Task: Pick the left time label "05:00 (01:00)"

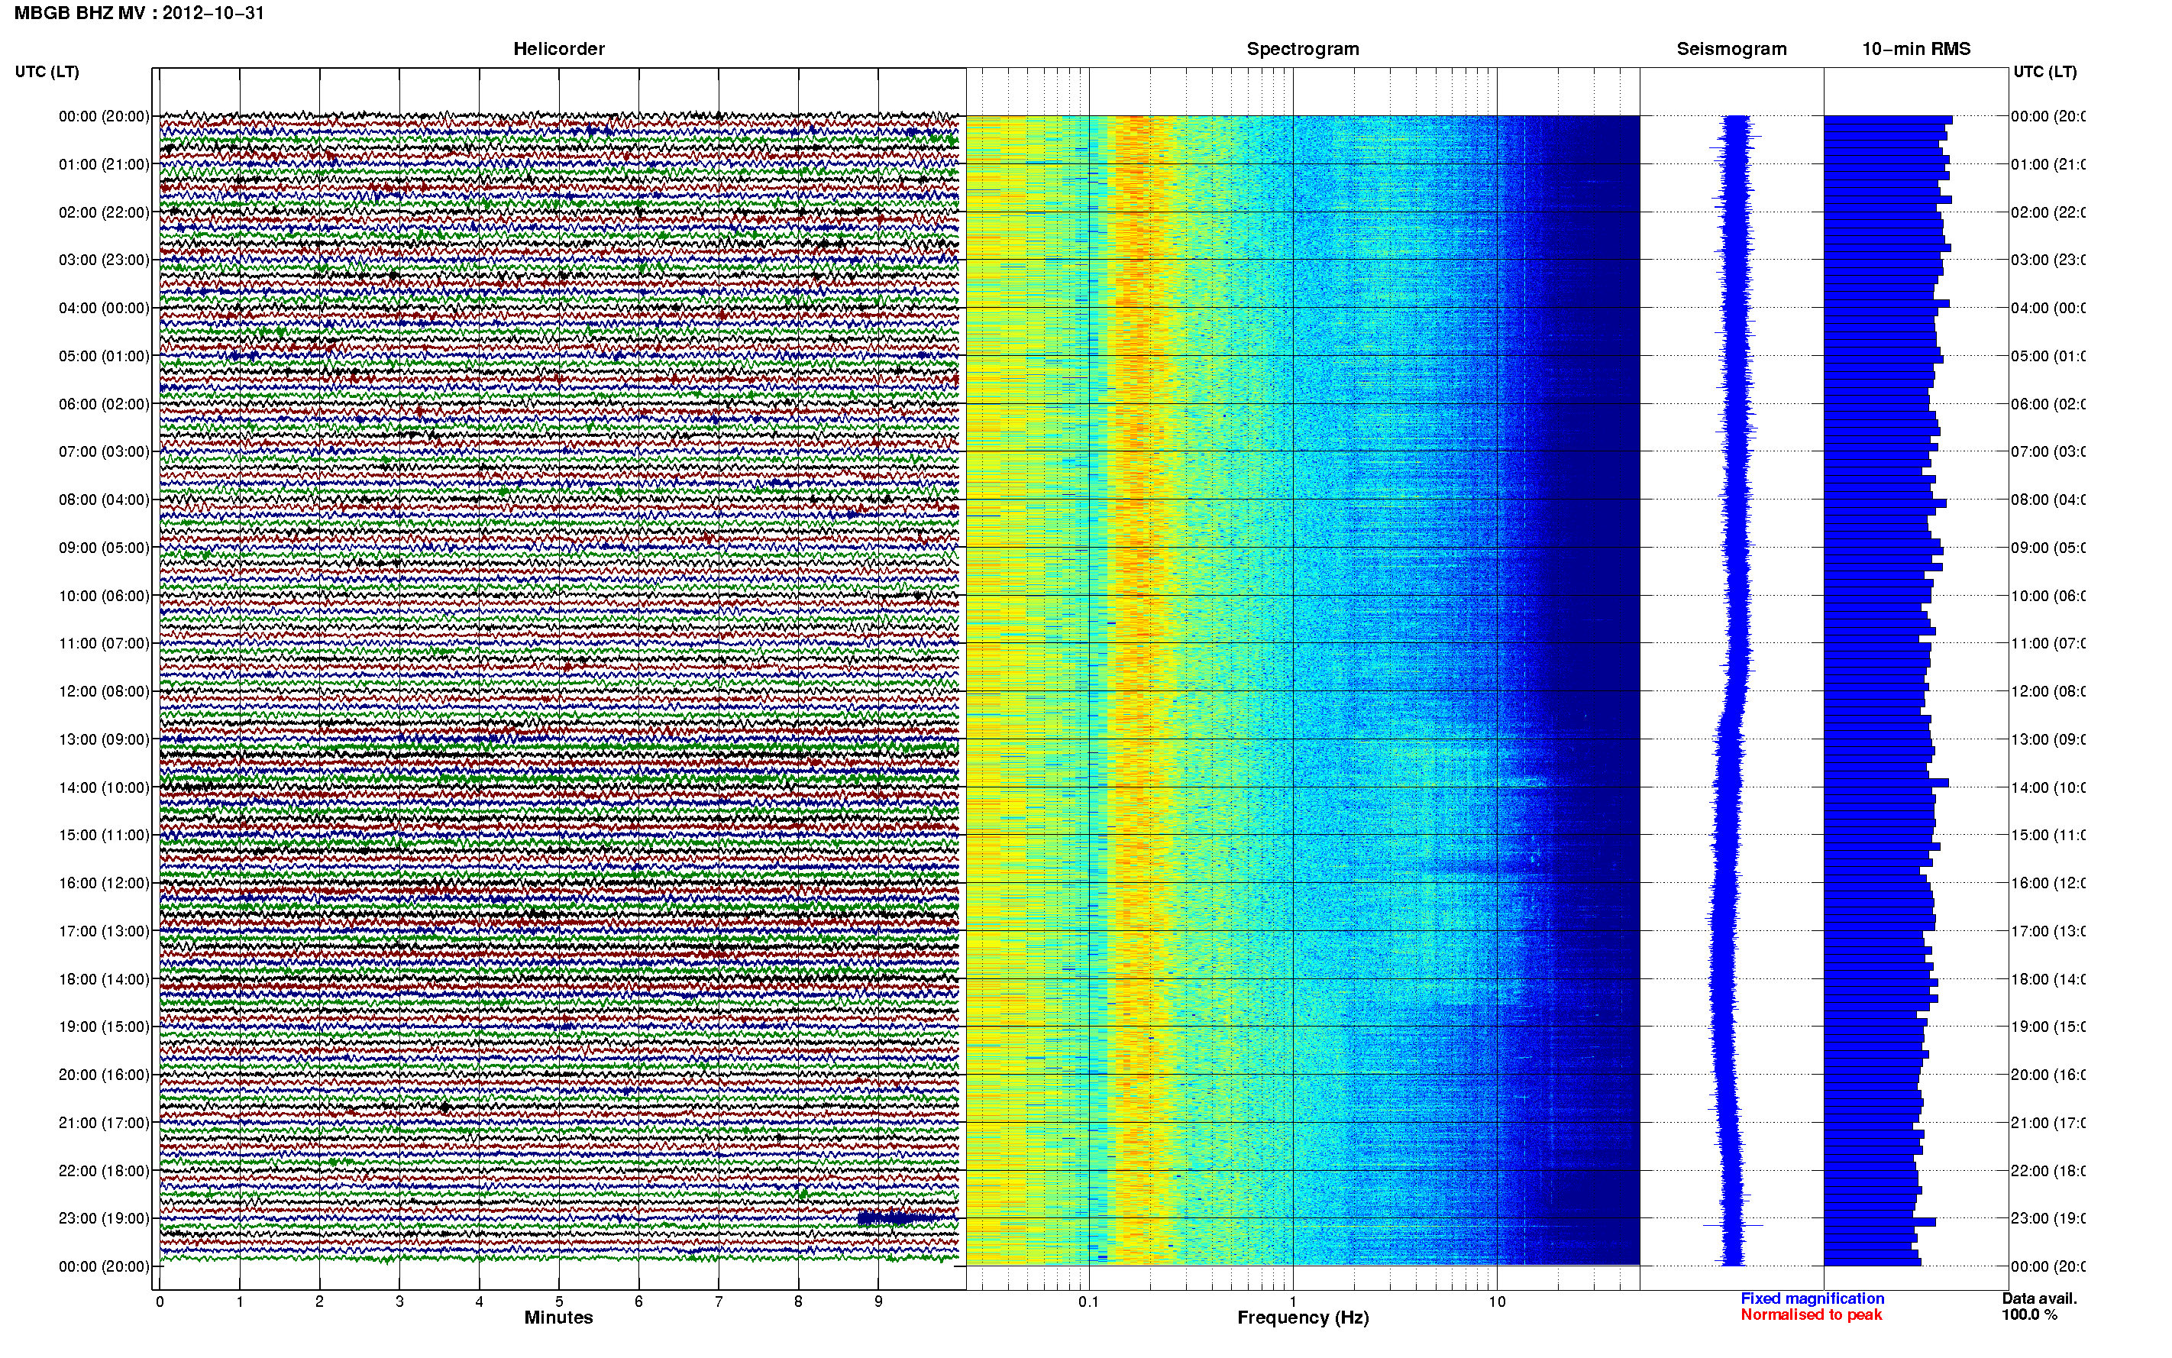Action: [104, 356]
